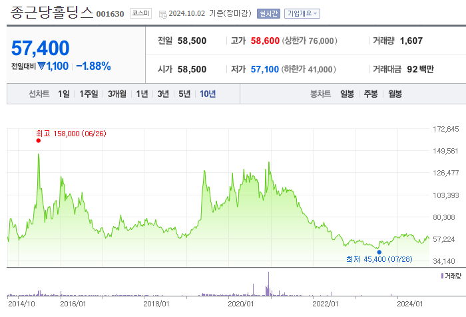The height and width of the screenshot is (317, 466).
Task: Click the 선차트 section label
Action: point(39,94)
